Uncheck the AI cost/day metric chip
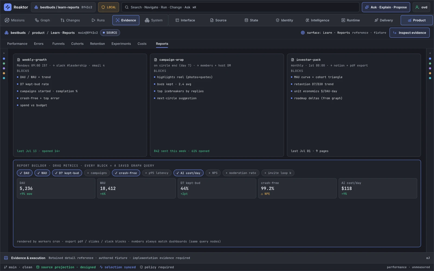 click(x=188, y=173)
